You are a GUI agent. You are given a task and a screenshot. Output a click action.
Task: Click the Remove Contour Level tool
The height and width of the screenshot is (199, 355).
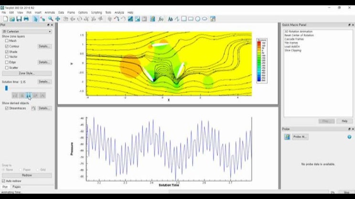138,19
